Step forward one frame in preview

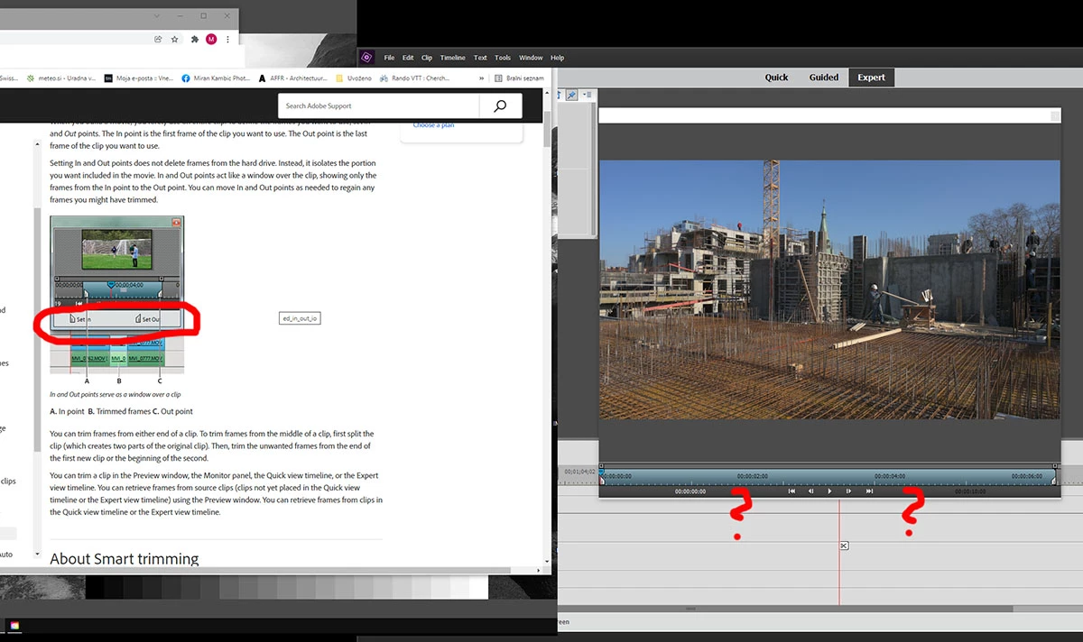849,491
